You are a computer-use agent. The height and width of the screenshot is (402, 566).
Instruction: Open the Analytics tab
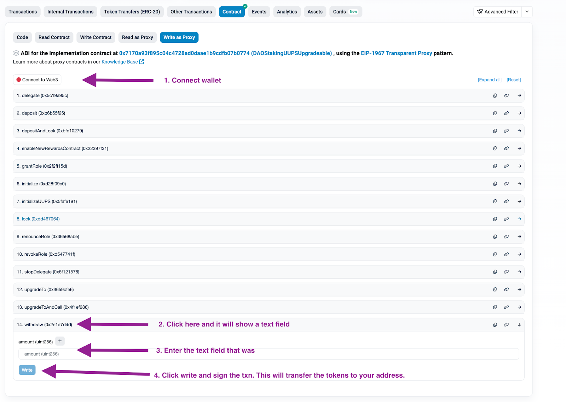(x=287, y=12)
